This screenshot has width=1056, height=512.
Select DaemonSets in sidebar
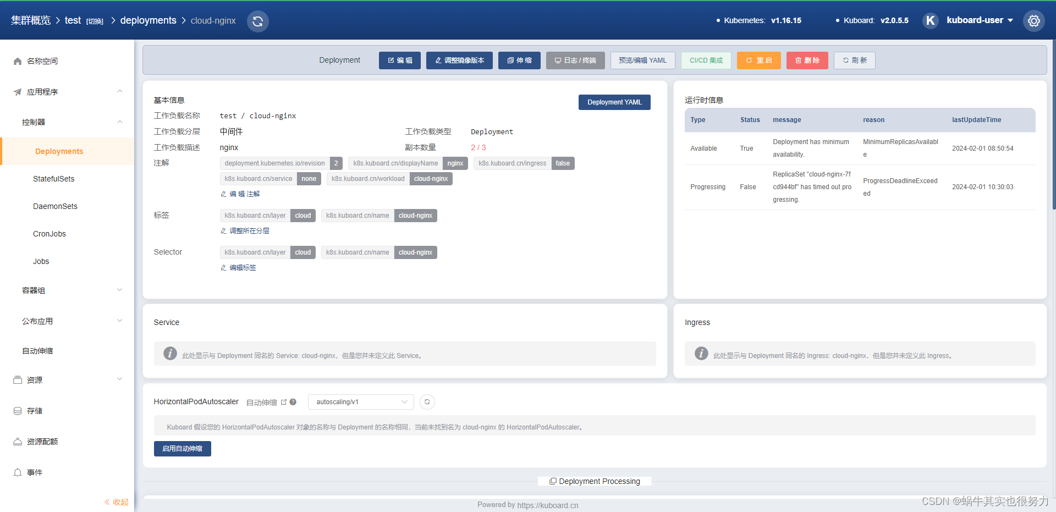(67, 206)
